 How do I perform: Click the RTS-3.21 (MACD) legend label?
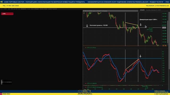pos(92,83)
